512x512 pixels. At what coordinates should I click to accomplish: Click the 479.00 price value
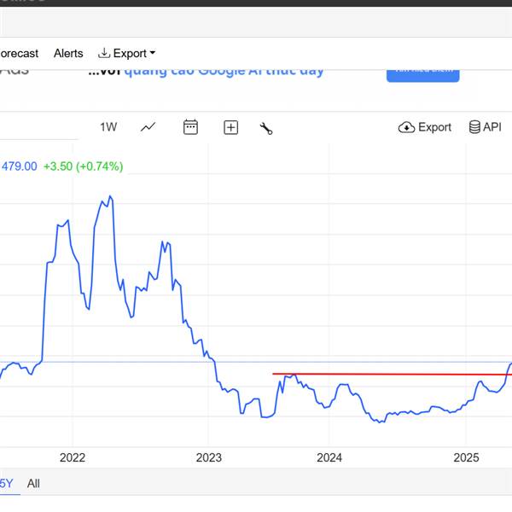coord(19,166)
